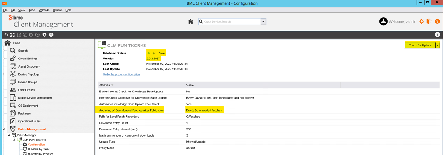Open the View menu
The height and width of the screenshot is (155, 443).
click(x=22, y=10)
